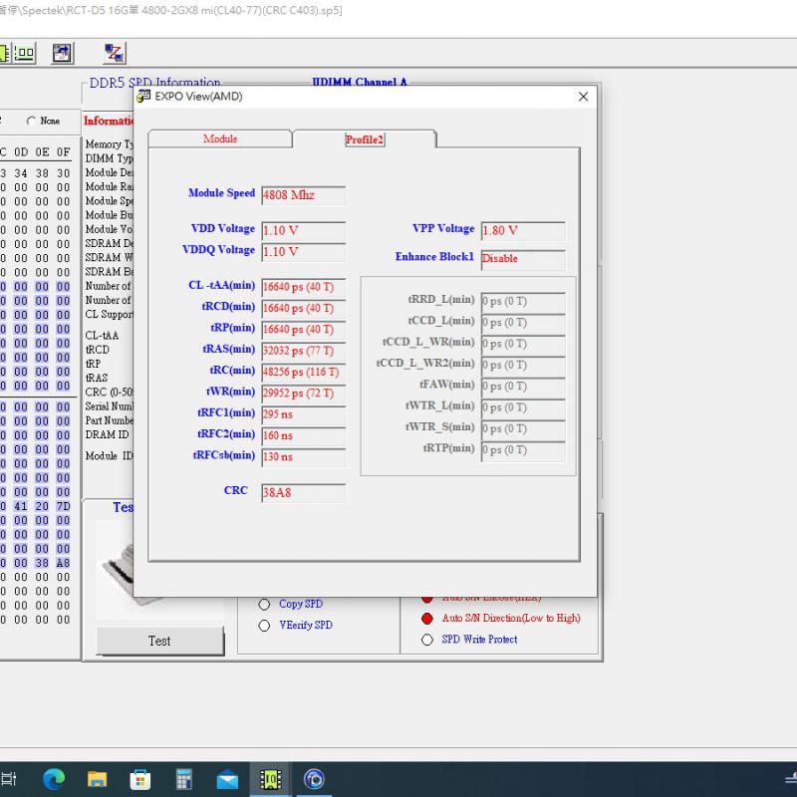Click the CL-tAA(min) value field
The width and height of the screenshot is (797, 797).
tap(304, 287)
